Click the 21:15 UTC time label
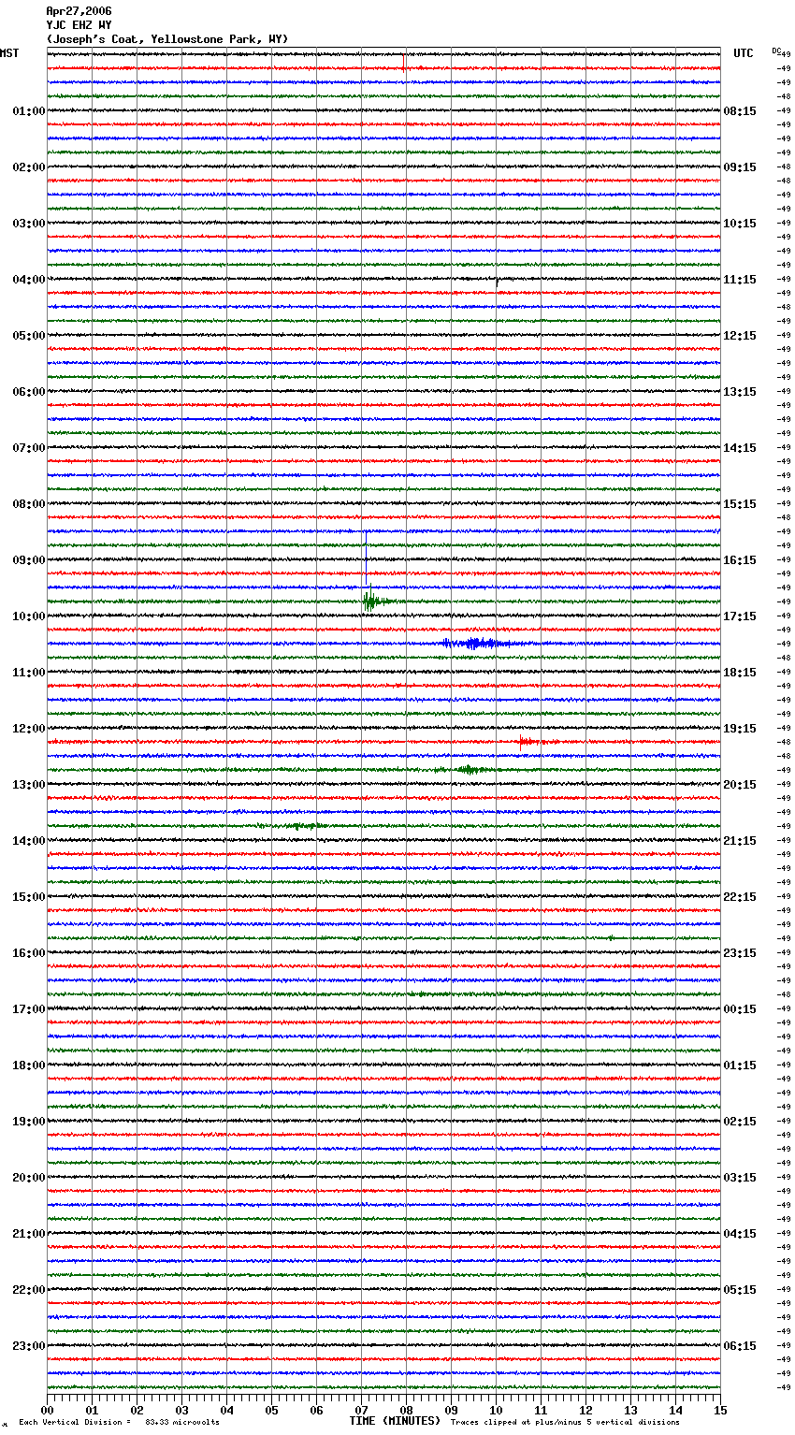795x1435 pixels. coord(740,841)
